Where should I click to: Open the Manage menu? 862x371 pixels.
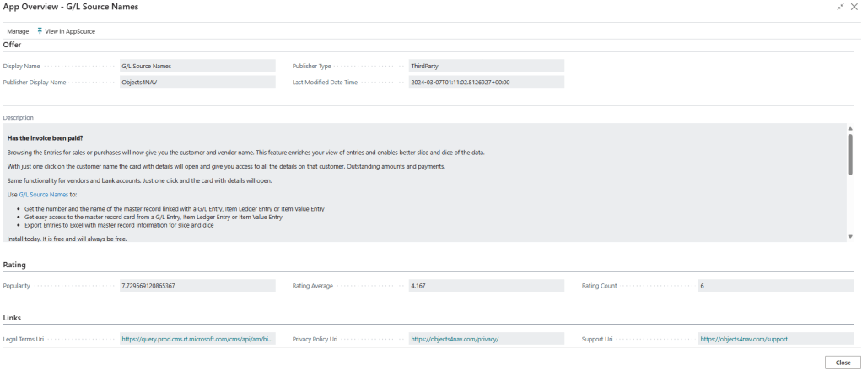(x=18, y=31)
